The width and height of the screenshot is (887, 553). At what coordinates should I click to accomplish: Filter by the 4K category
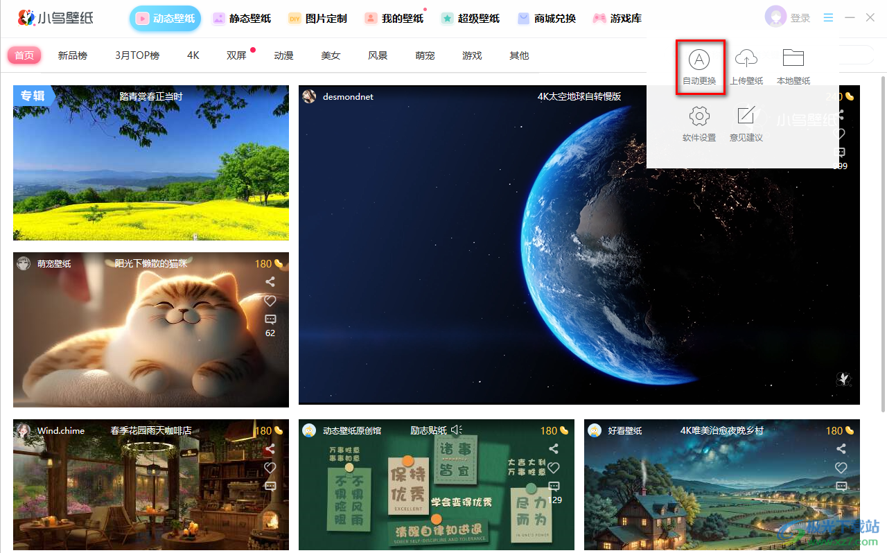tap(193, 55)
